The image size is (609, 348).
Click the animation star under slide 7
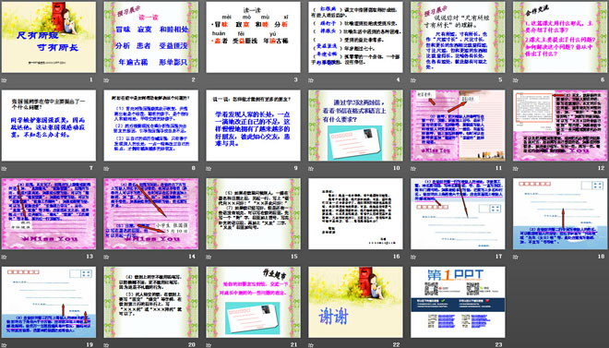5,168
